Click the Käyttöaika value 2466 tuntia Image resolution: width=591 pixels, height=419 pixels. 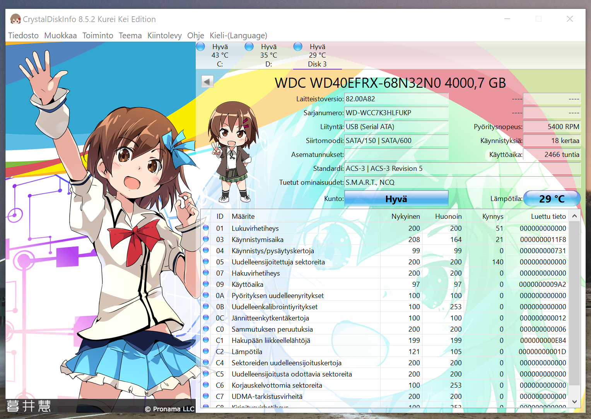[x=552, y=155]
